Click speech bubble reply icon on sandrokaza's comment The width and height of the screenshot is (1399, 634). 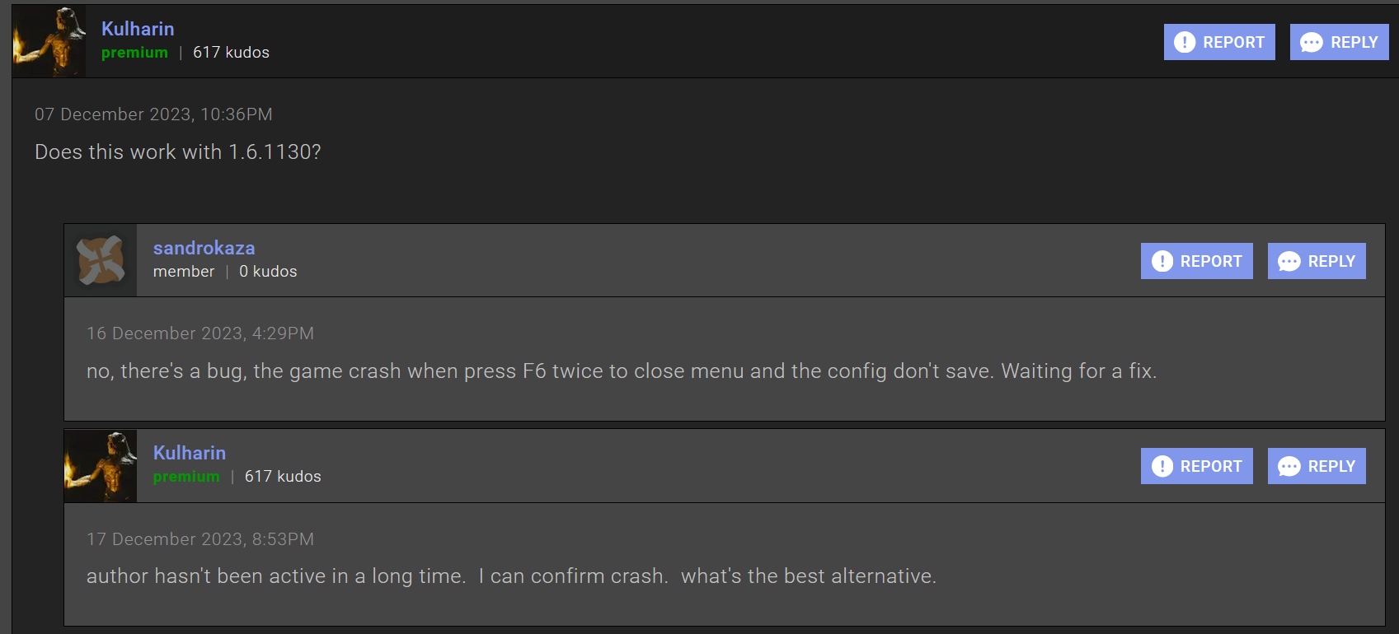point(1289,261)
